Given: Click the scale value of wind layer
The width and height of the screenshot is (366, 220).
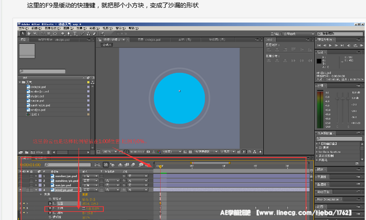Looking at the screenshot, I should 92,208.
